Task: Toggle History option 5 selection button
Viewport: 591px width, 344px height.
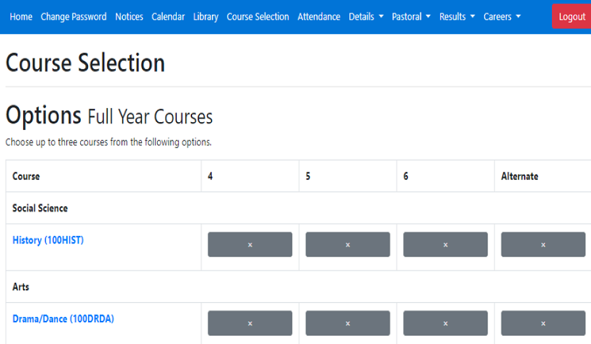Action: coord(348,244)
